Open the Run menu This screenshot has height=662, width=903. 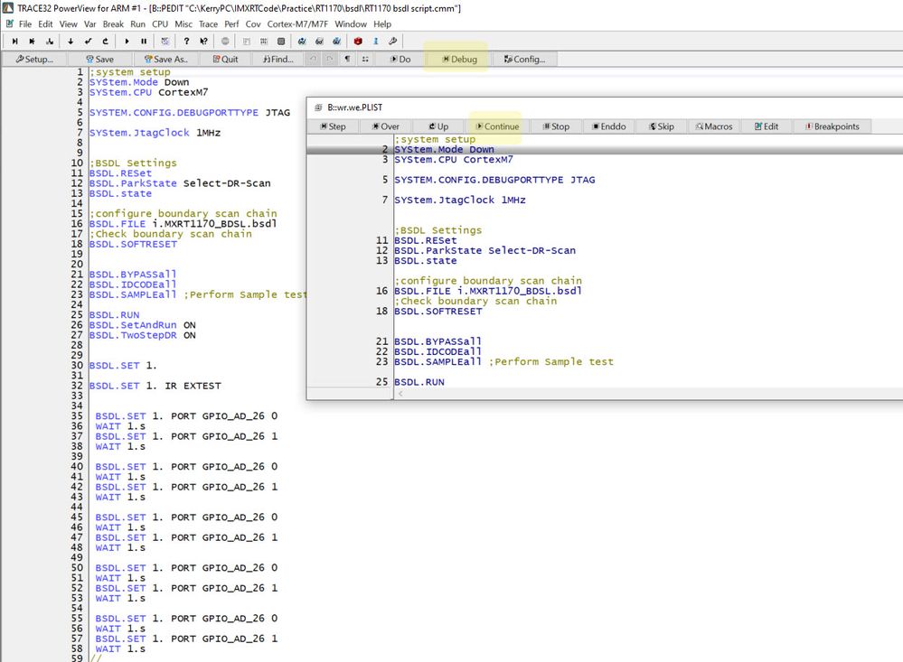(137, 24)
